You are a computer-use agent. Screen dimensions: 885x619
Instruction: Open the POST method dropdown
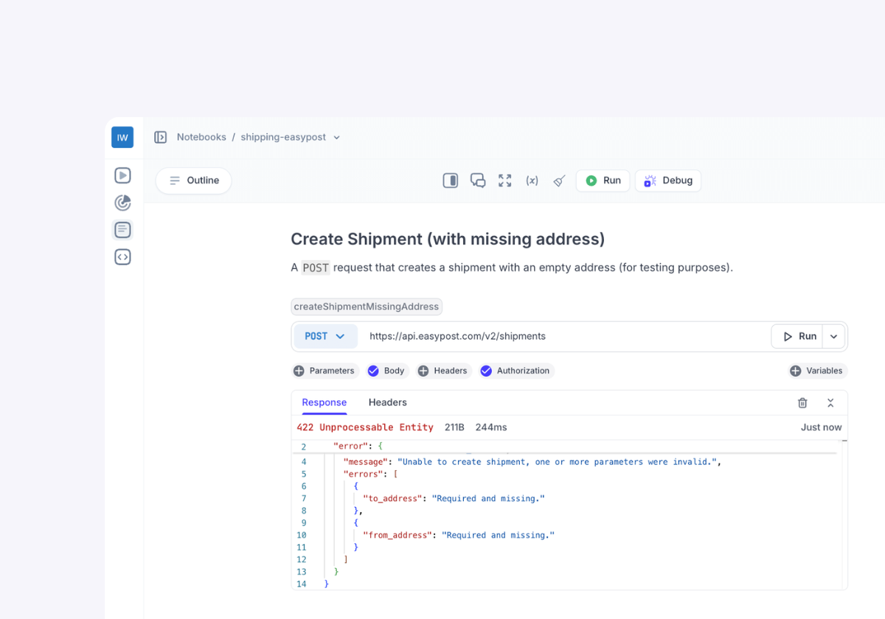pos(325,336)
